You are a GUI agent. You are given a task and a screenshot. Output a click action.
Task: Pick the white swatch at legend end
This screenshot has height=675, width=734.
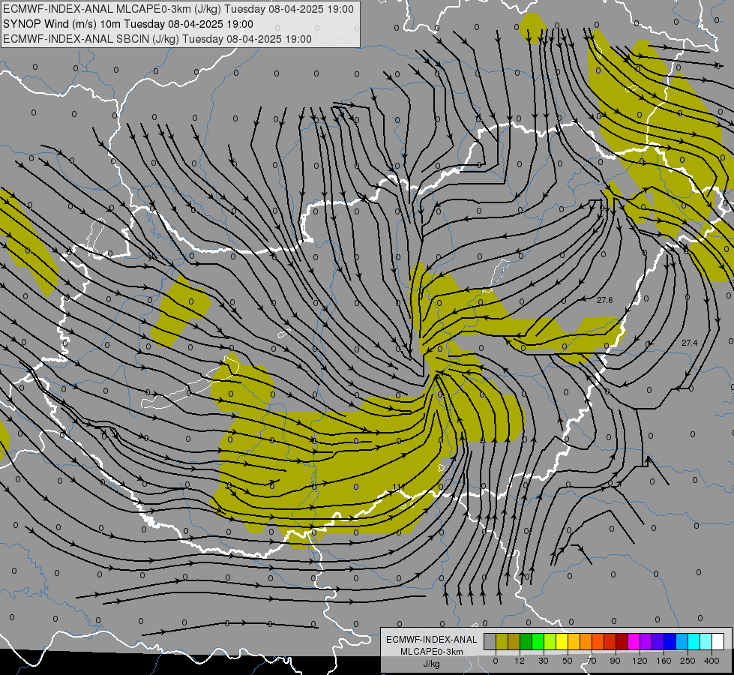click(718, 641)
